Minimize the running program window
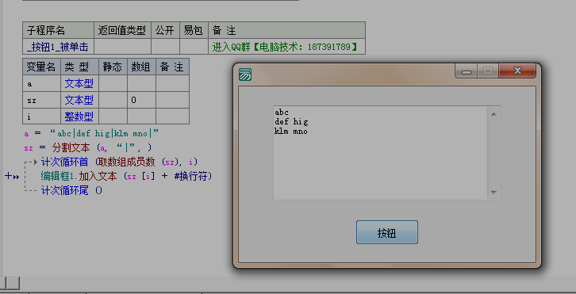The height and width of the screenshot is (294, 576). (467, 71)
